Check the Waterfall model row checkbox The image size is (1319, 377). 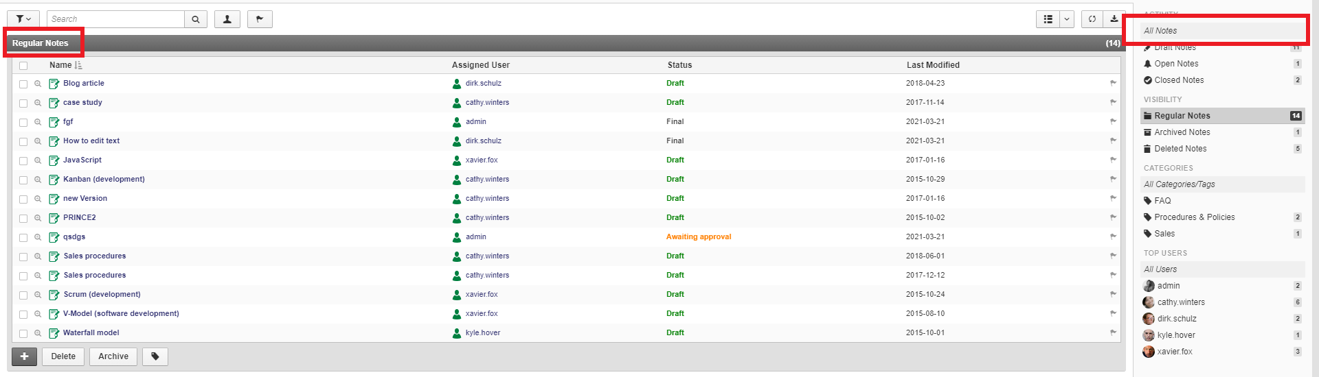pos(23,333)
